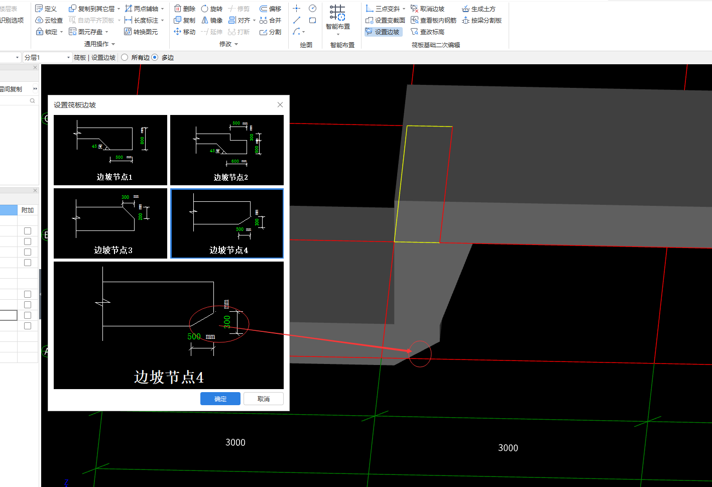Open the 锁定 dropdown arrow
The width and height of the screenshot is (712, 487).
(x=61, y=32)
